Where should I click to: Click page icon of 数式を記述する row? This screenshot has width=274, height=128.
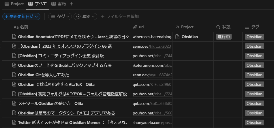[x=14, y=84]
